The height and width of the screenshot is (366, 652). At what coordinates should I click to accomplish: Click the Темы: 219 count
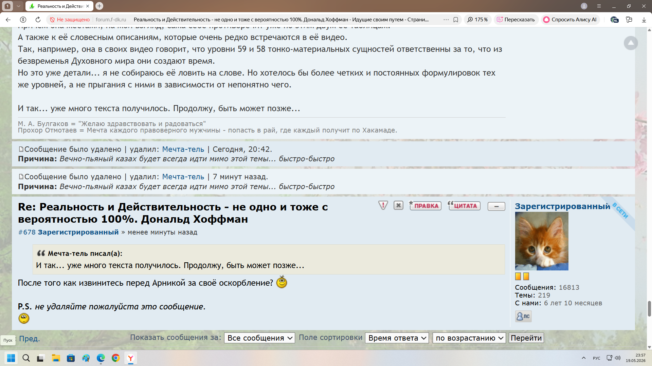coord(532,295)
